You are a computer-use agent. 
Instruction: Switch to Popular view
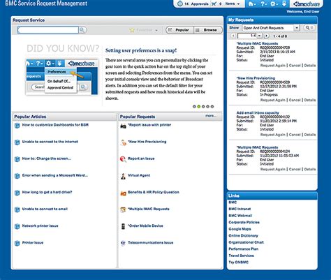click(179, 30)
